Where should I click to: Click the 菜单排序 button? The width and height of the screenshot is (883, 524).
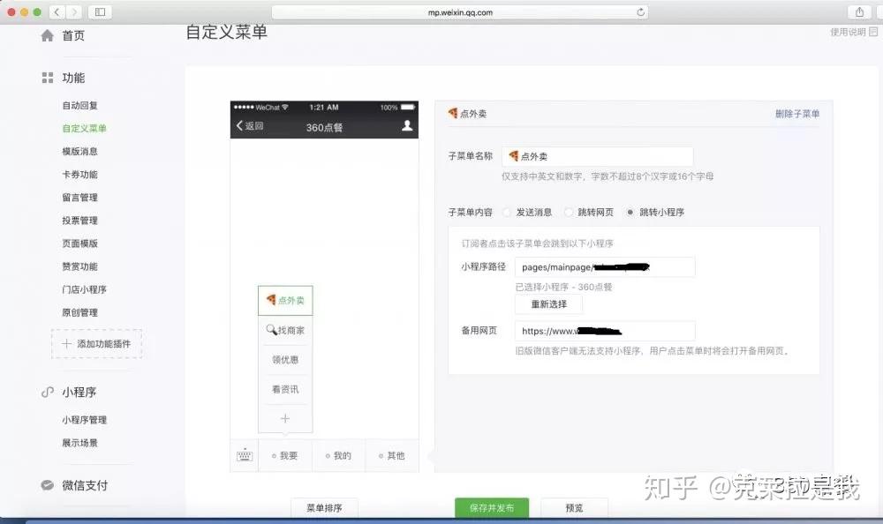click(x=324, y=507)
